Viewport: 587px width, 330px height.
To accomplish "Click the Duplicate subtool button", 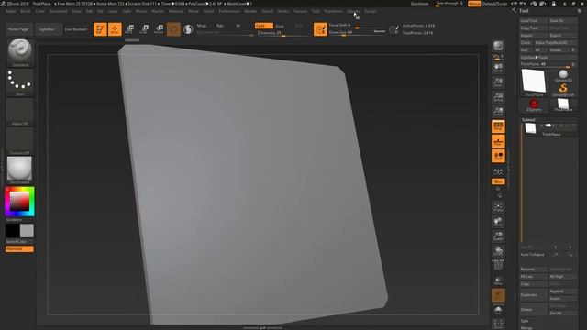I will (534, 295).
